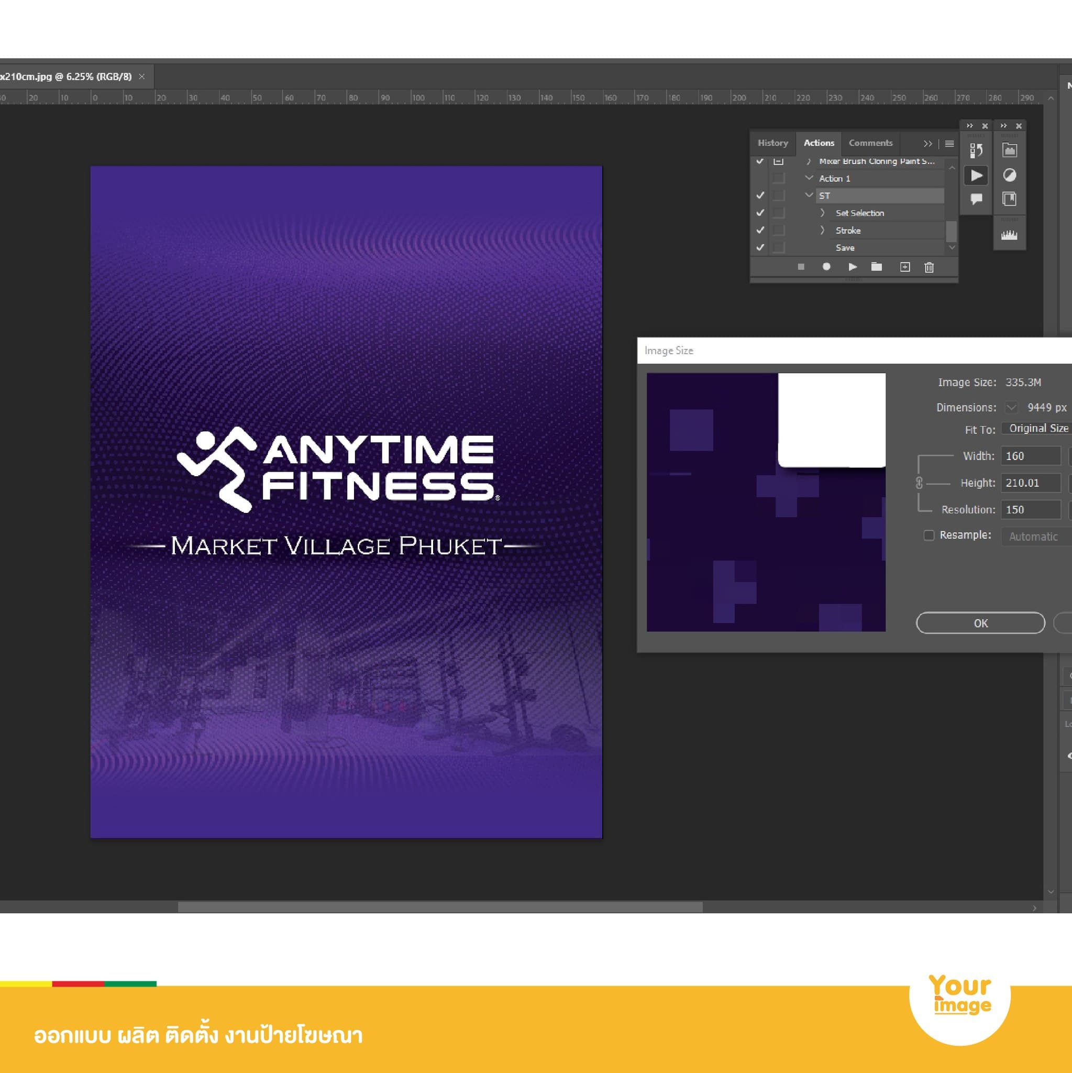Toggle the checkmark for Save step
The height and width of the screenshot is (1073, 1072).
[760, 248]
